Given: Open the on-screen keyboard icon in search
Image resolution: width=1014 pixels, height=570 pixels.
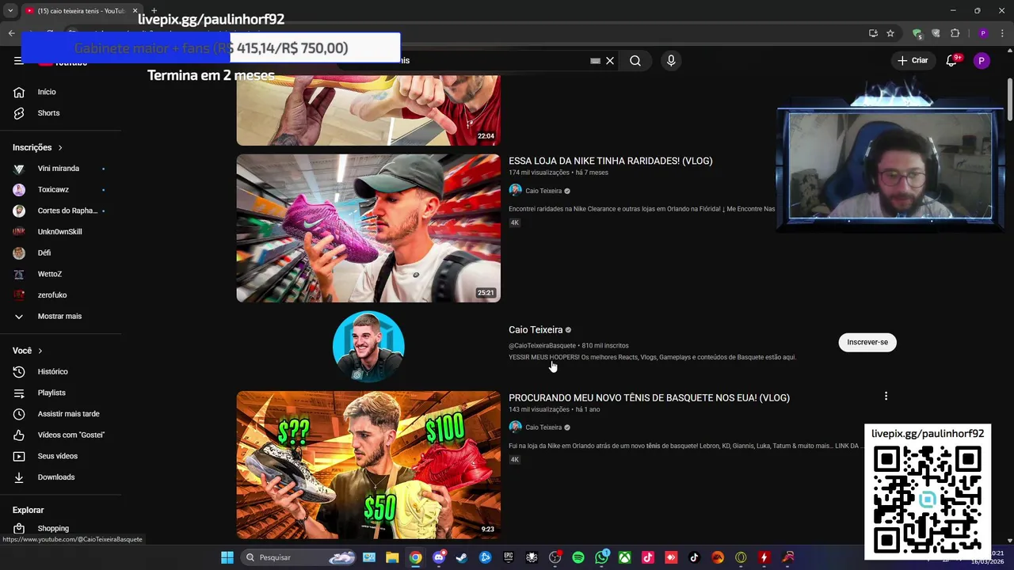Looking at the screenshot, I should point(595,61).
